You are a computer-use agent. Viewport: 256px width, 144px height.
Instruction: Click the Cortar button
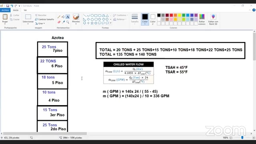coord(14,15)
